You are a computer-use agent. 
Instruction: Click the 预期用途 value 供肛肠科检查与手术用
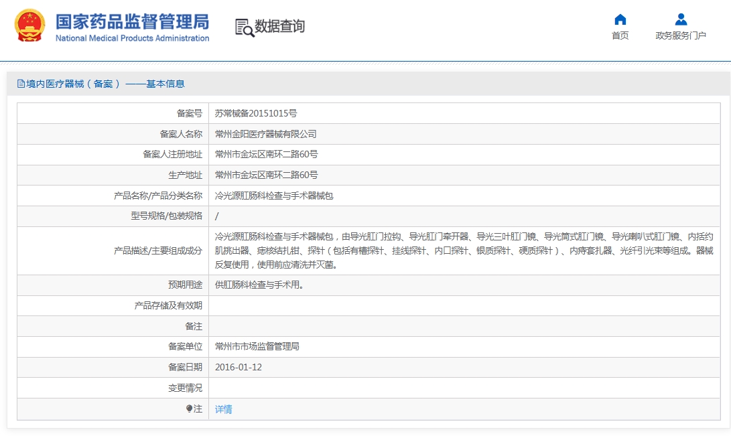pos(259,285)
